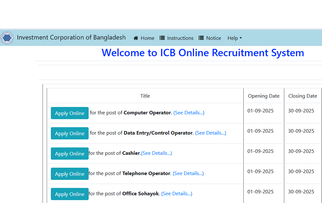Click Investment Corporation of Bangladesh brand title

[71, 38]
